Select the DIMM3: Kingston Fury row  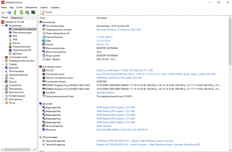(132, 85)
